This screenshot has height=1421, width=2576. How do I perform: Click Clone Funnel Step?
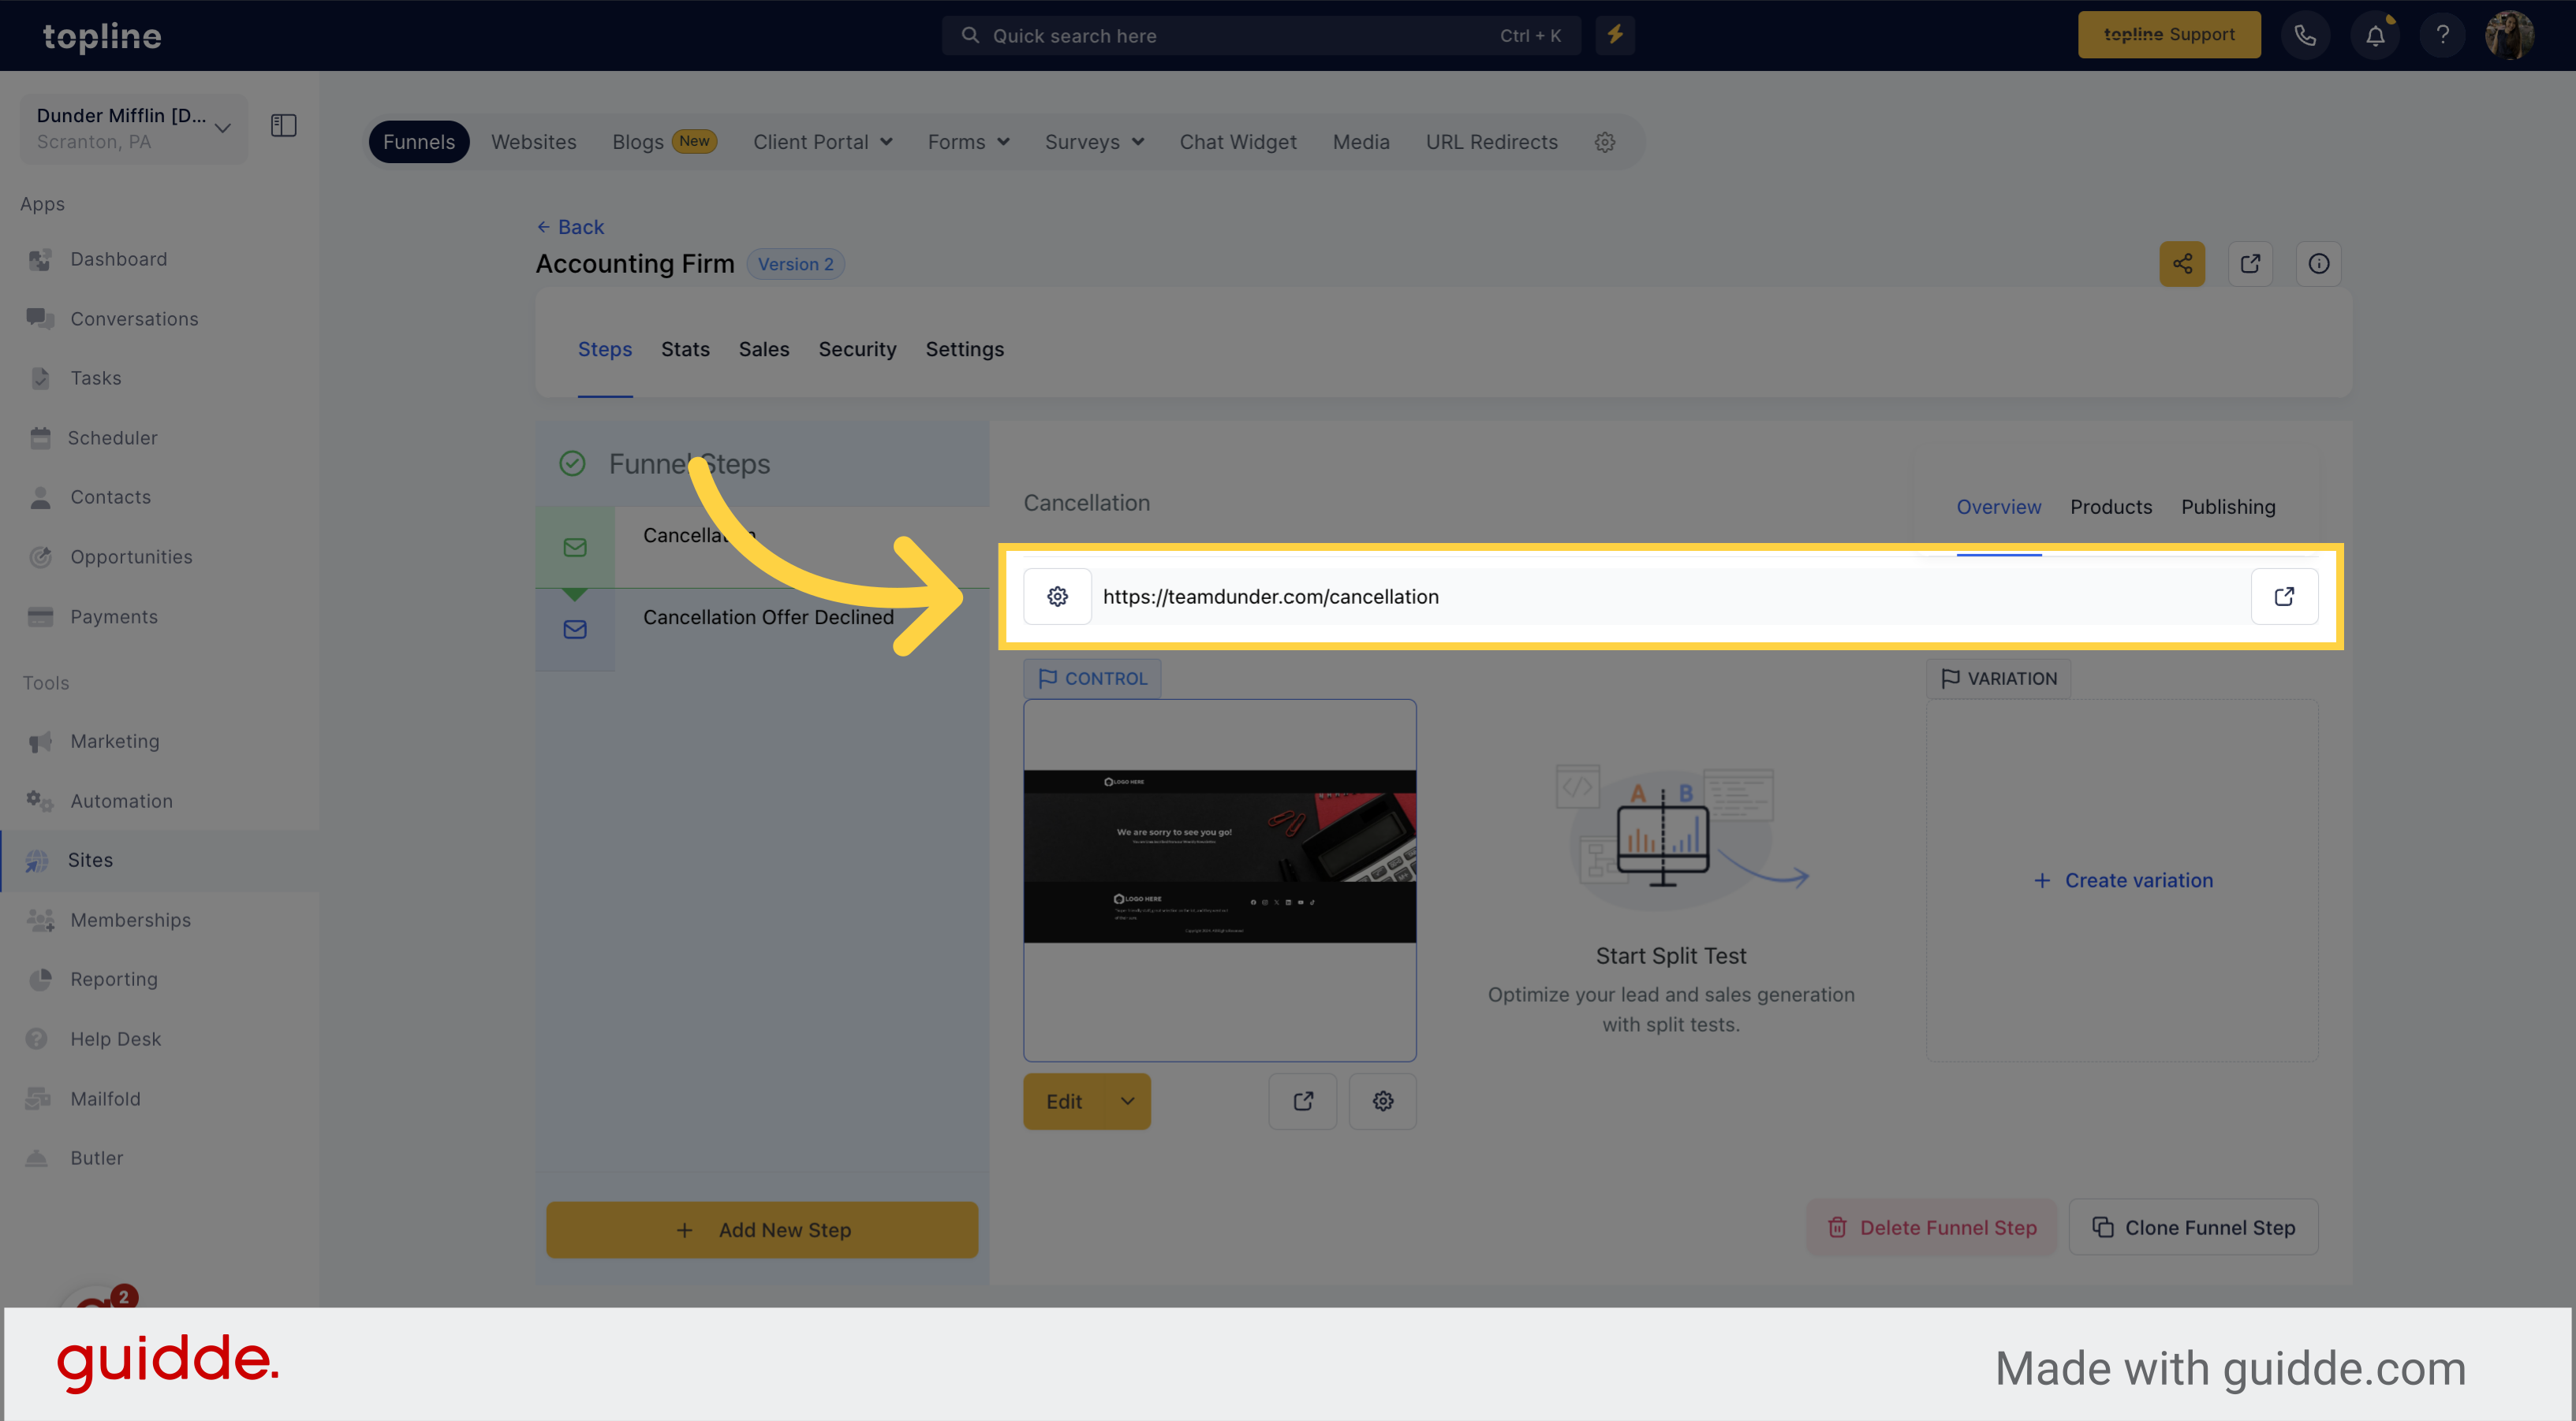click(2193, 1227)
